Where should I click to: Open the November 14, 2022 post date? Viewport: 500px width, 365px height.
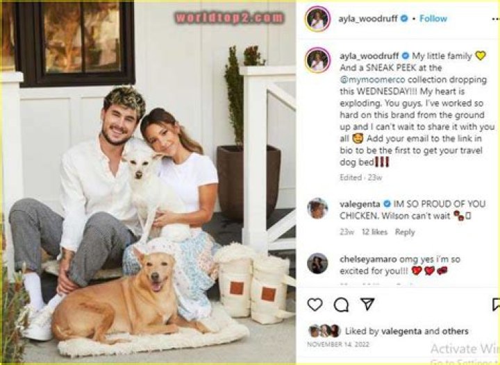click(338, 344)
